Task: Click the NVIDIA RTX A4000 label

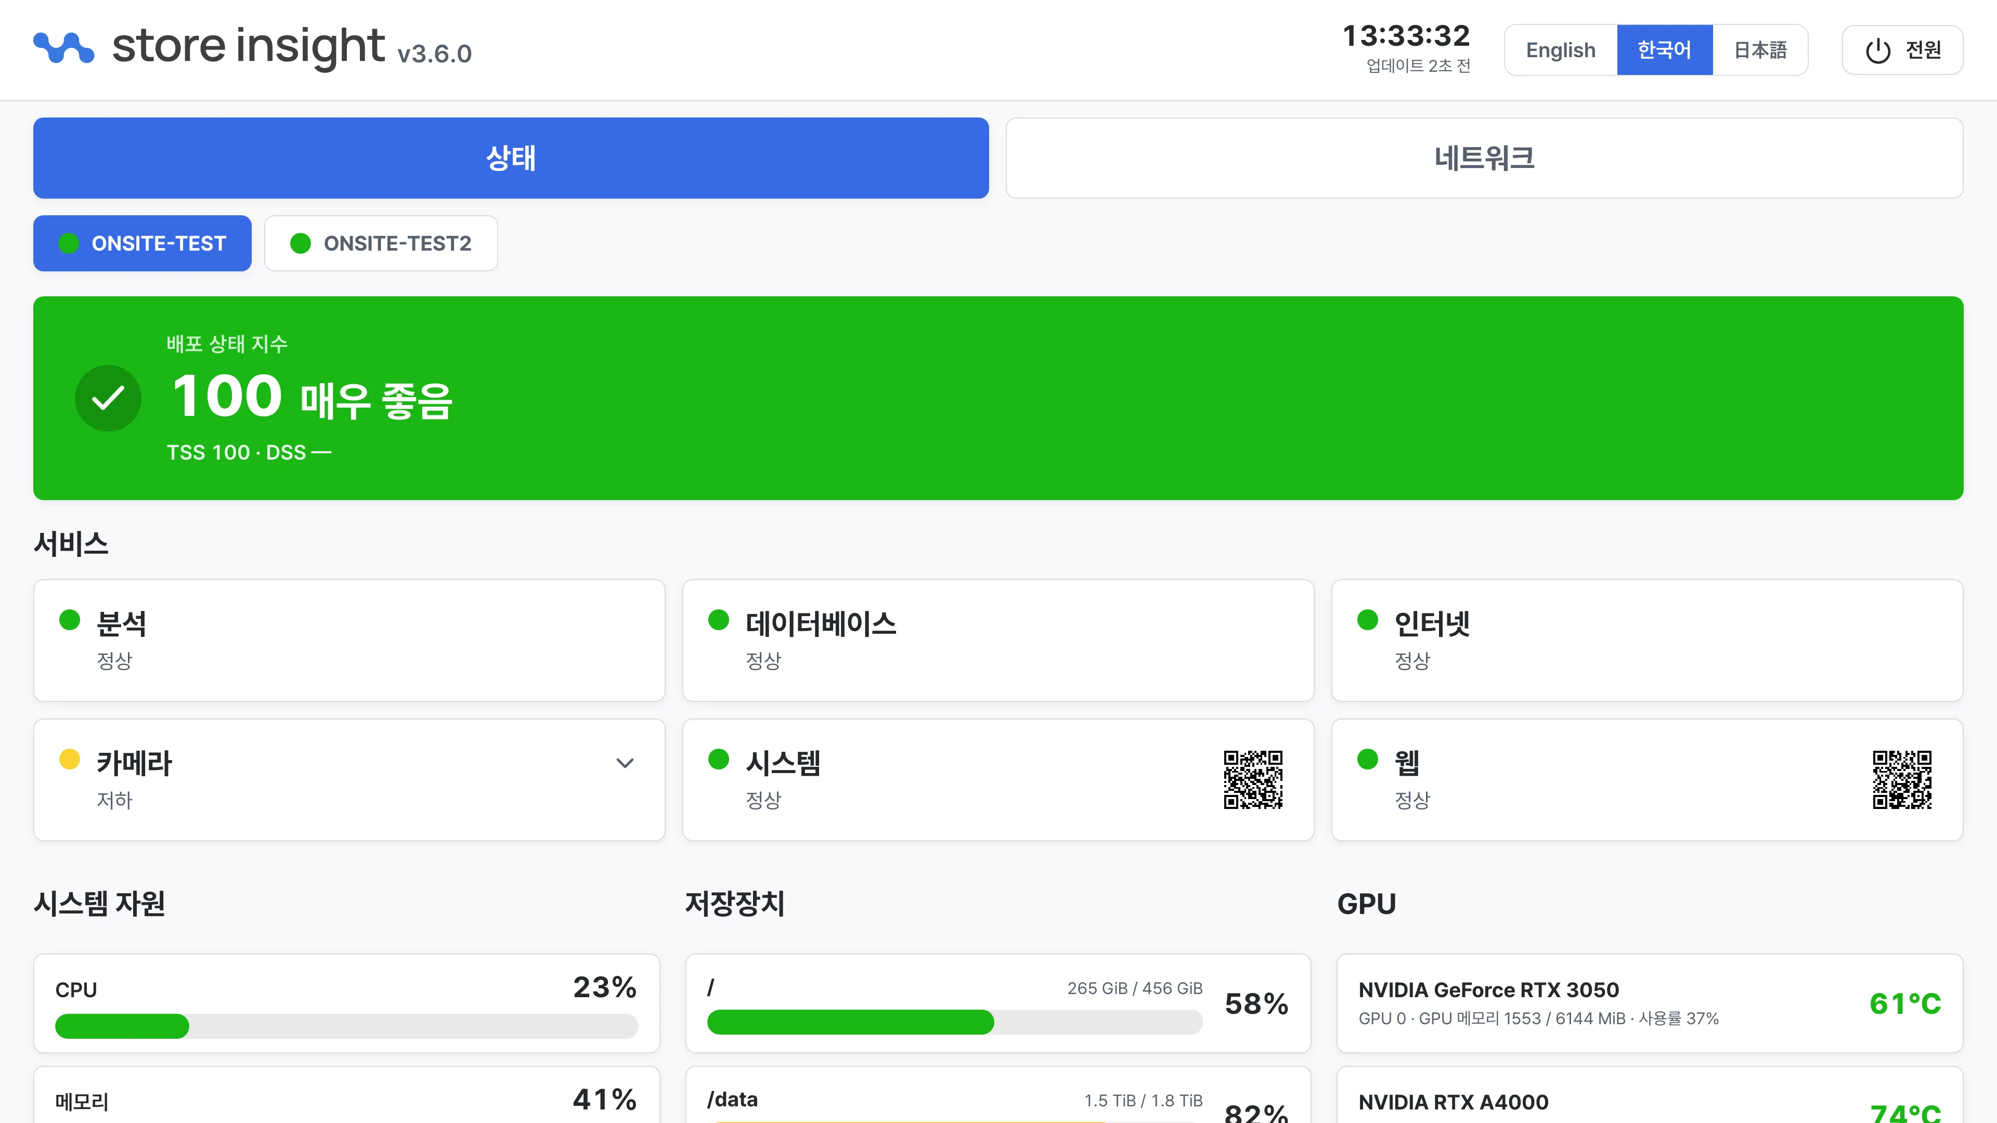Action: point(1454,1102)
